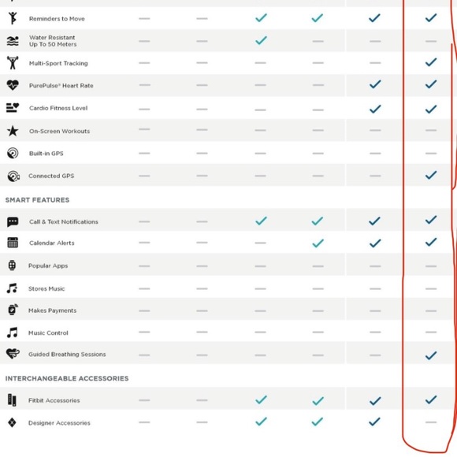Click the Designer Accessories diamond icon
This screenshot has width=457, height=457.
[x=12, y=422]
